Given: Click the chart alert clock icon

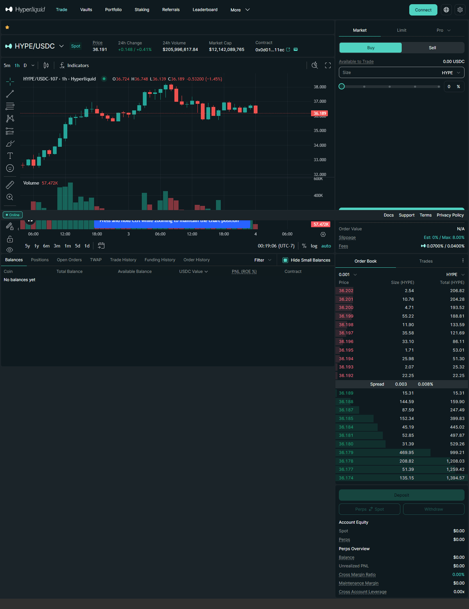Looking at the screenshot, I should (x=315, y=65).
